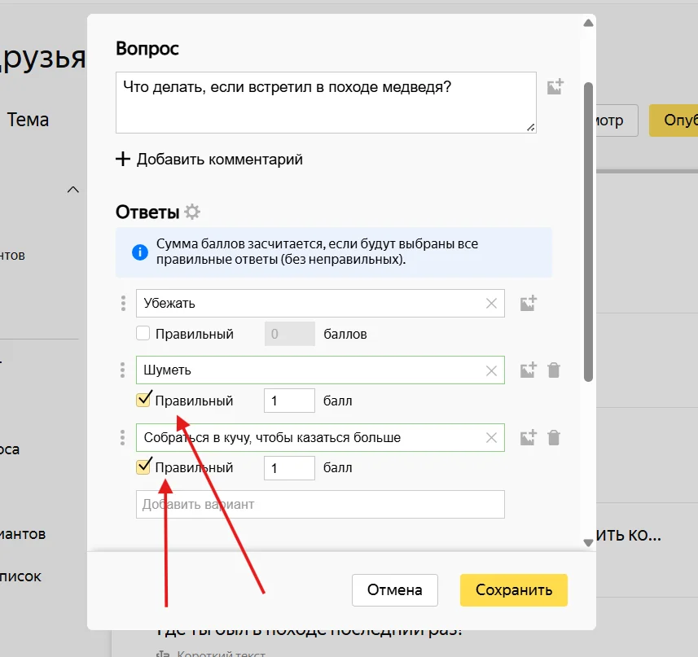Mark 'Убежать' as a correct answer
The image size is (698, 657).
click(143, 334)
